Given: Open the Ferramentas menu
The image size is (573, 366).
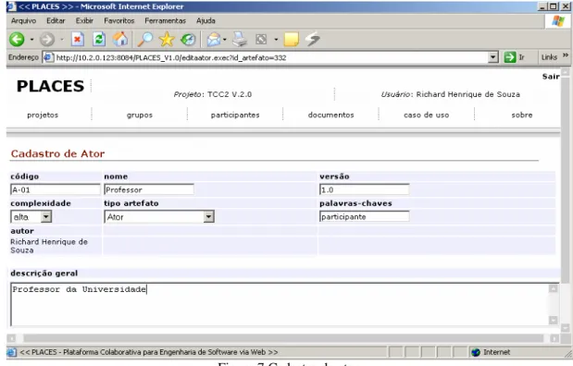Looking at the screenshot, I should (x=165, y=21).
